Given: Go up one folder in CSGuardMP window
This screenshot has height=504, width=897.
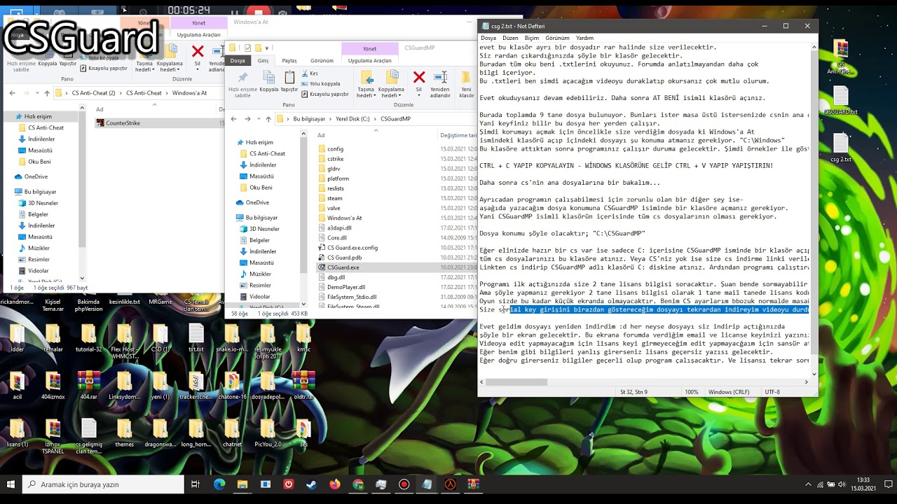Looking at the screenshot, I should pos(268,119).
